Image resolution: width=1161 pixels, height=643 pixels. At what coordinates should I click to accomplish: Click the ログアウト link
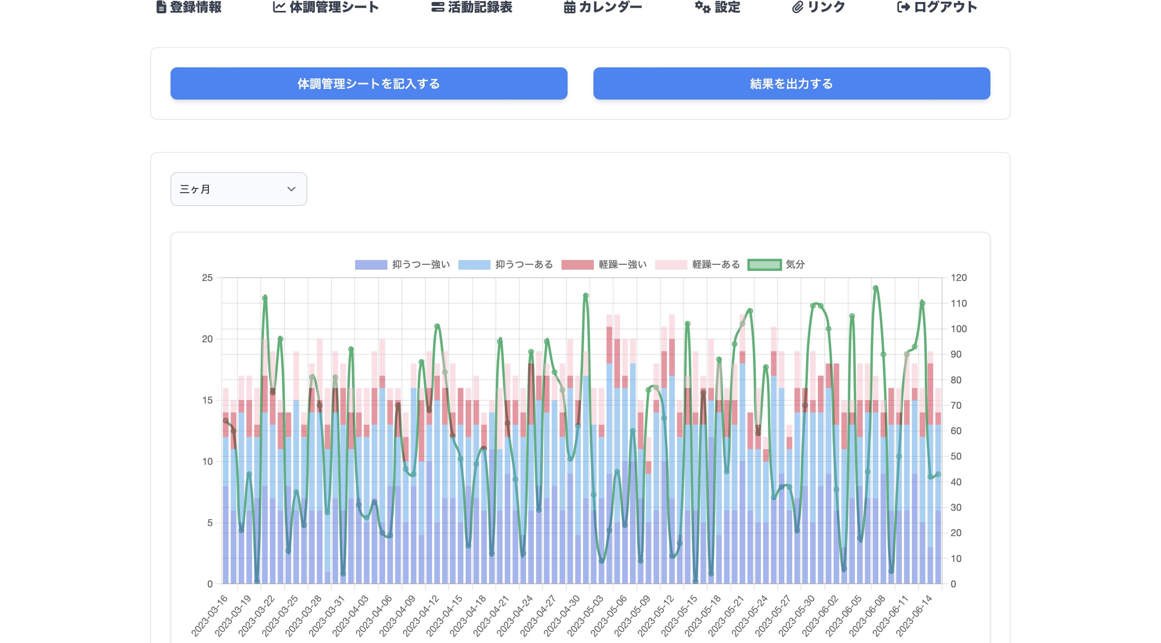point(937,7)
